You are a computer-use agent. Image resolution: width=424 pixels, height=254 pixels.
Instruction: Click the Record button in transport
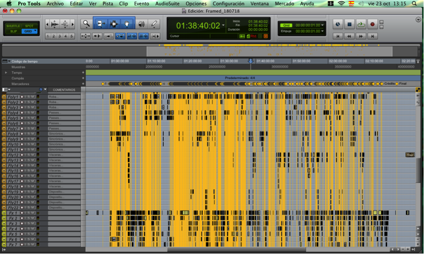click(x=372, y=24)
